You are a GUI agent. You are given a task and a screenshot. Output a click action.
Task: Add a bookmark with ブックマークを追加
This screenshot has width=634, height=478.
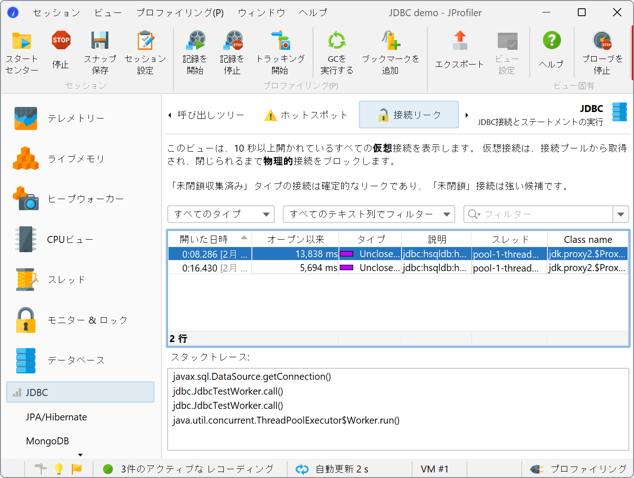[390, 53]
